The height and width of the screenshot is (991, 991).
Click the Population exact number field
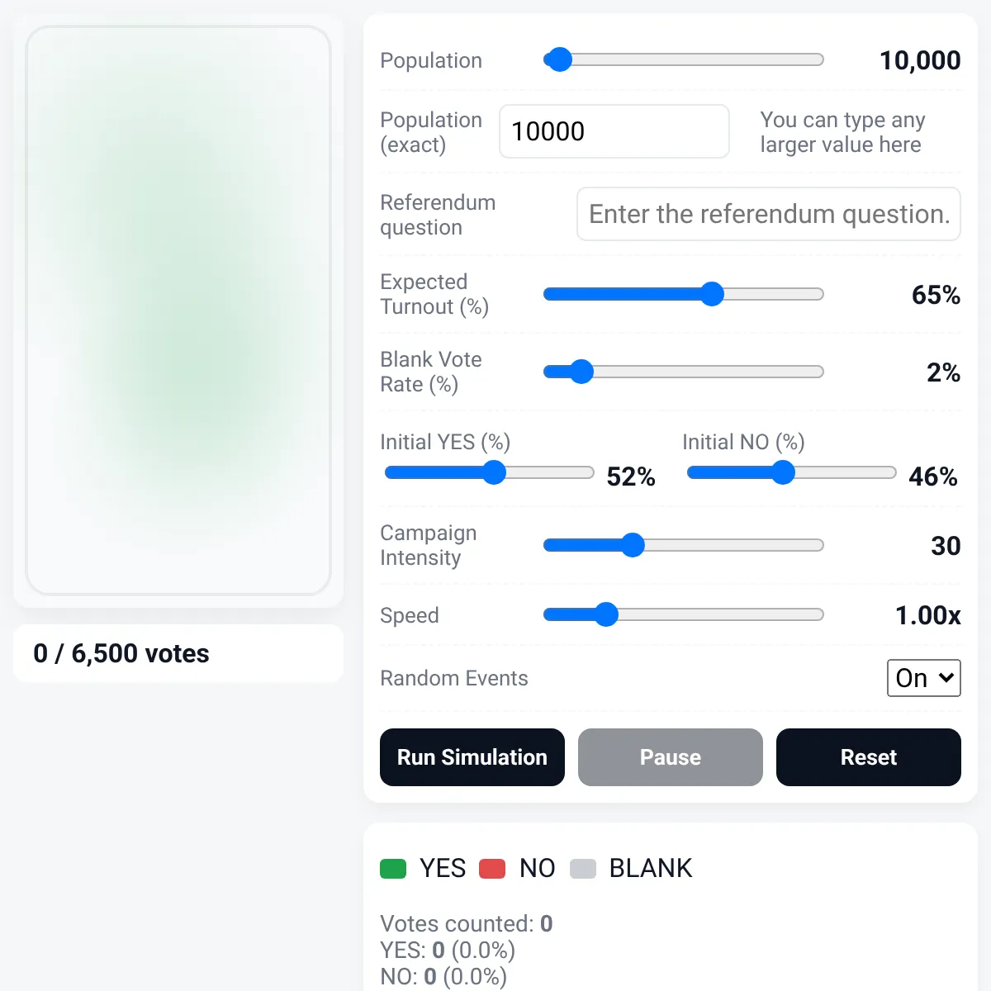coord(614,131)
